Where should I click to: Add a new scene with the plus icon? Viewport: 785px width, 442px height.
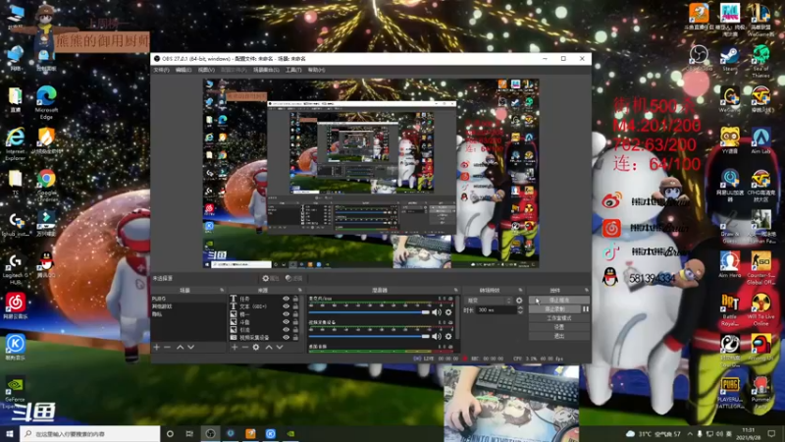[157, 347]
